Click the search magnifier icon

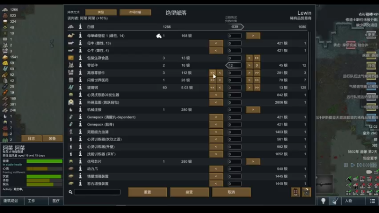pos(70,192)
